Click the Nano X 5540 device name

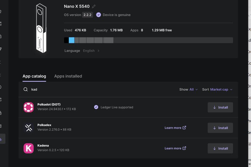(x=77, y=6)
